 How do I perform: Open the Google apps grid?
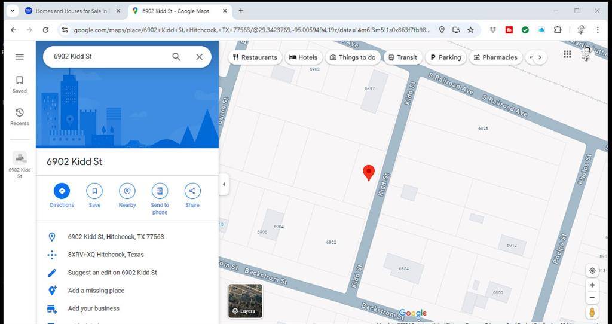(x=568, y=54)
